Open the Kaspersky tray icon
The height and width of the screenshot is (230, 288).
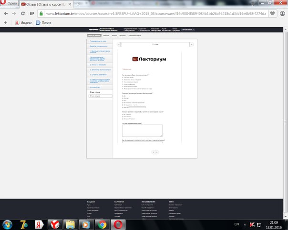click(x=252, y=224)
